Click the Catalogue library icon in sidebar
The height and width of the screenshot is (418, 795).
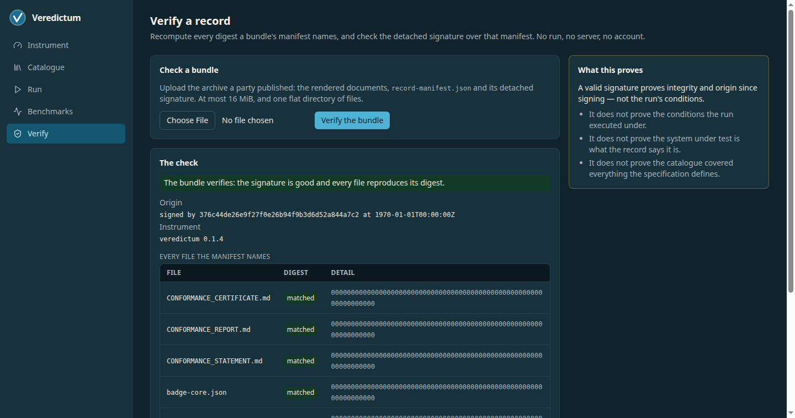pyautogui.click(x=18, y=67)
